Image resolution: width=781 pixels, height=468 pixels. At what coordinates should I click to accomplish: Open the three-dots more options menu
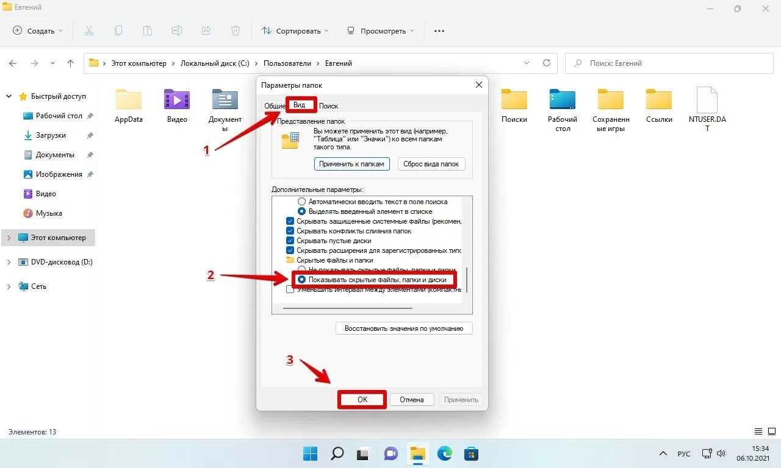click(439, 30)
